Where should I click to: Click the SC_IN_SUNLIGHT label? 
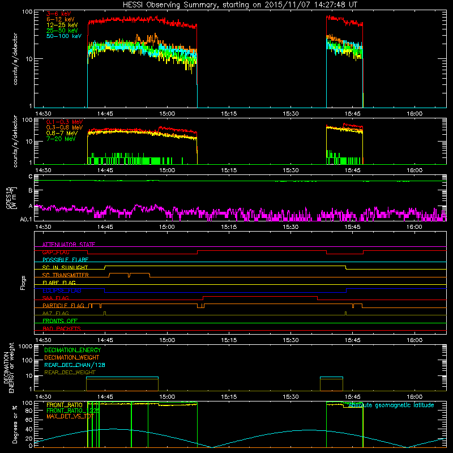click(65, 267)
